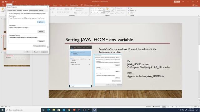The image size is (200, 112).
Task: Click the Tell me lightbulb icon
Action: click(x=82, y=5)
